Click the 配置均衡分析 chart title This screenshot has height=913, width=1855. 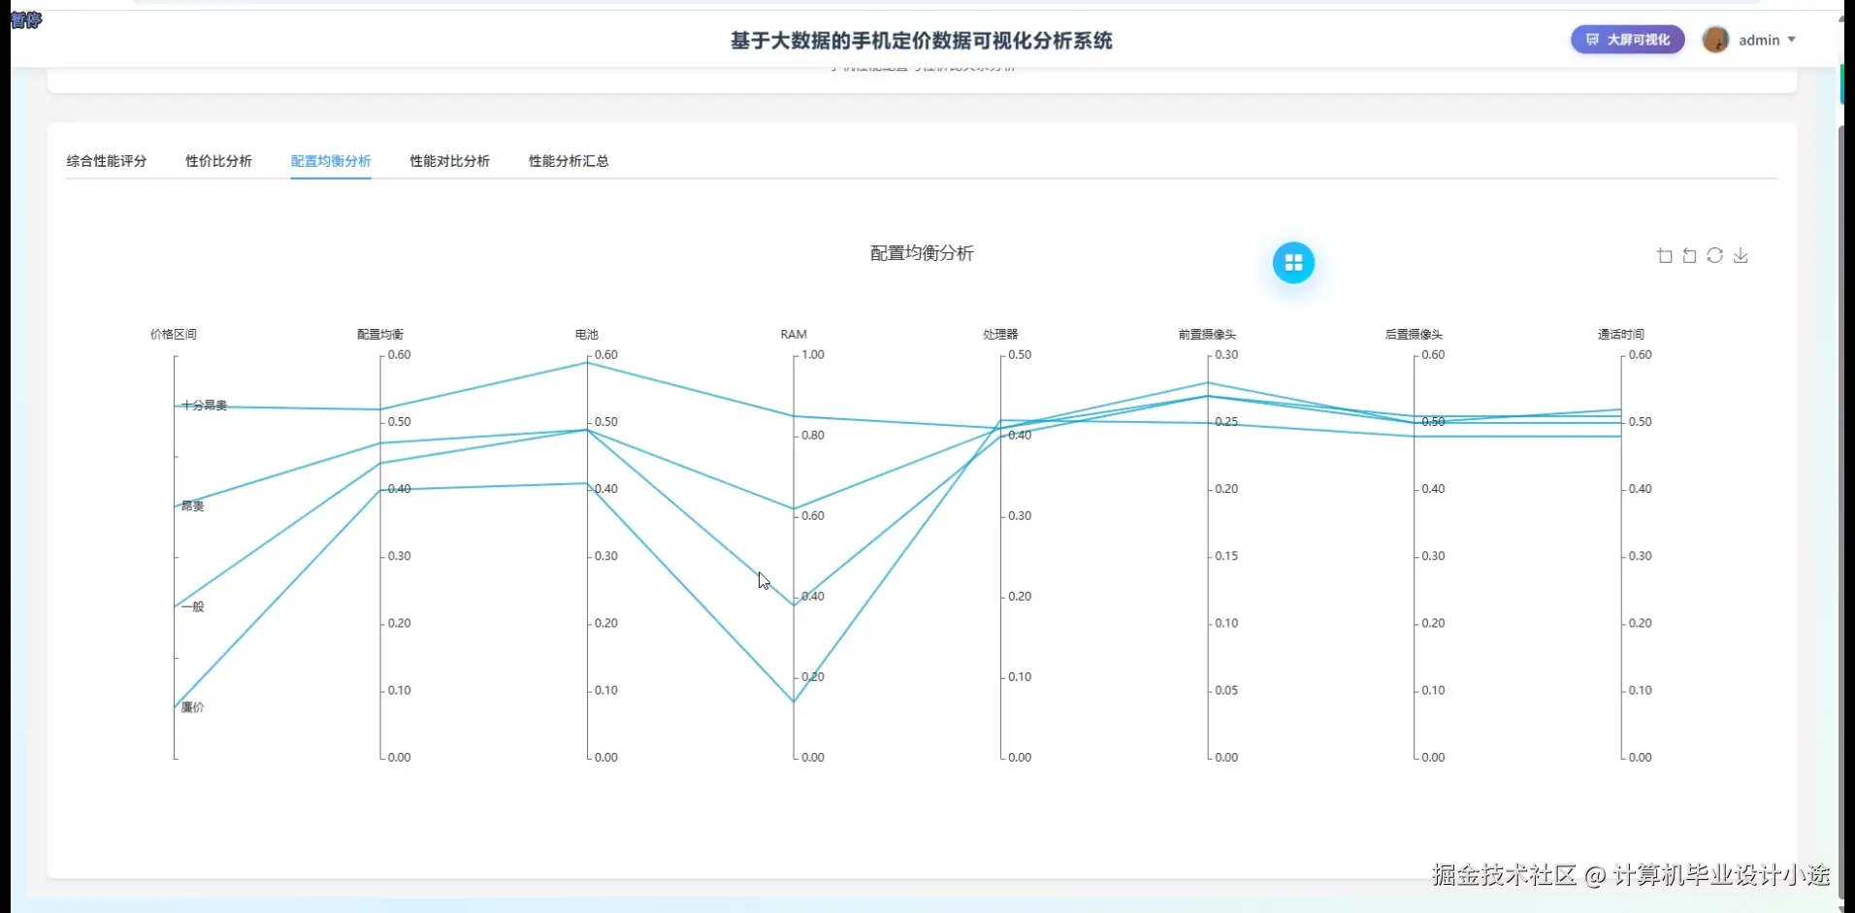point(921,253)
